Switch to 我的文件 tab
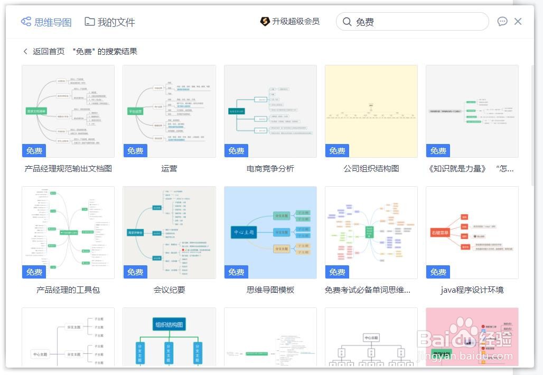Viewport: 543px width, 375px height. point(110,22)
